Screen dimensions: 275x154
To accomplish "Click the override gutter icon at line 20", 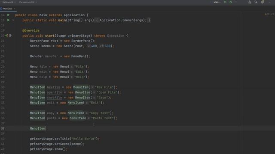I will point(6,36).
